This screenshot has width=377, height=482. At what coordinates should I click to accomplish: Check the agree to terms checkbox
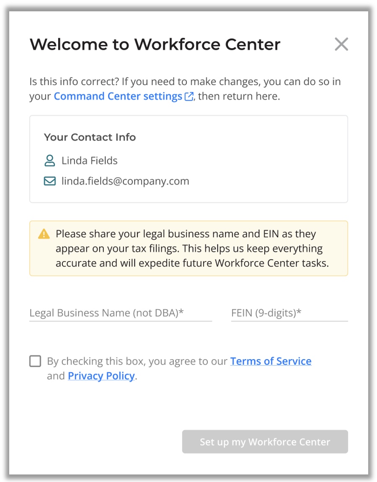point(36,361)
